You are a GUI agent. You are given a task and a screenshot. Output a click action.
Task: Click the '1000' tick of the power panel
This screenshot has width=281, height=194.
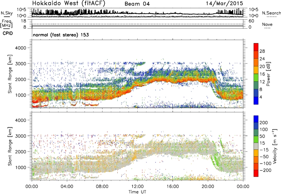pos(21,95)
